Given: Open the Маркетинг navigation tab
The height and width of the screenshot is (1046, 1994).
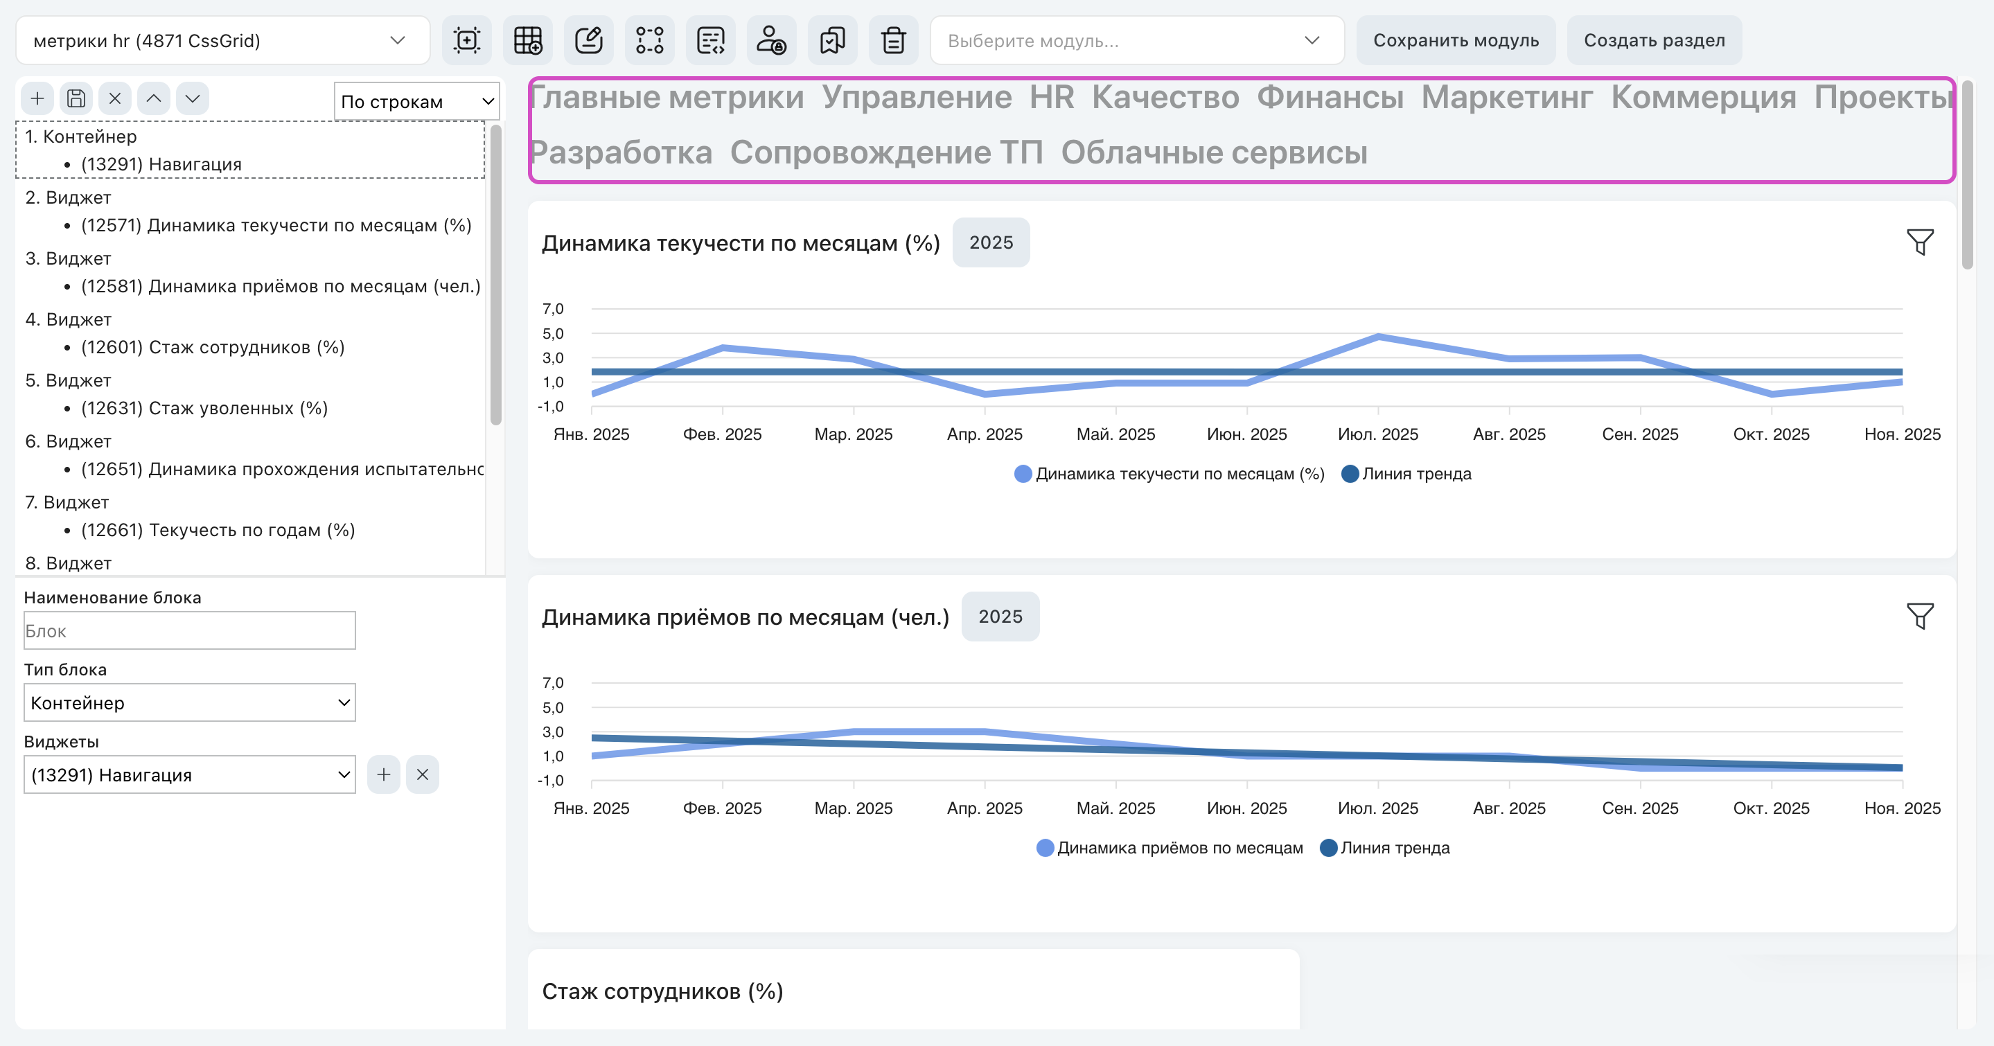Looking at the screenshot, I should pos(1507,98).
